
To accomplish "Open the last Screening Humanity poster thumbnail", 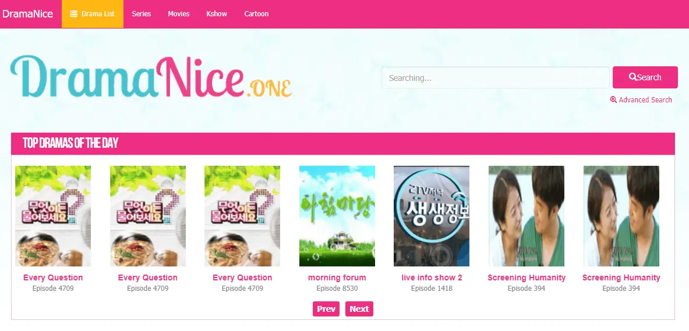I will point(621,216).
